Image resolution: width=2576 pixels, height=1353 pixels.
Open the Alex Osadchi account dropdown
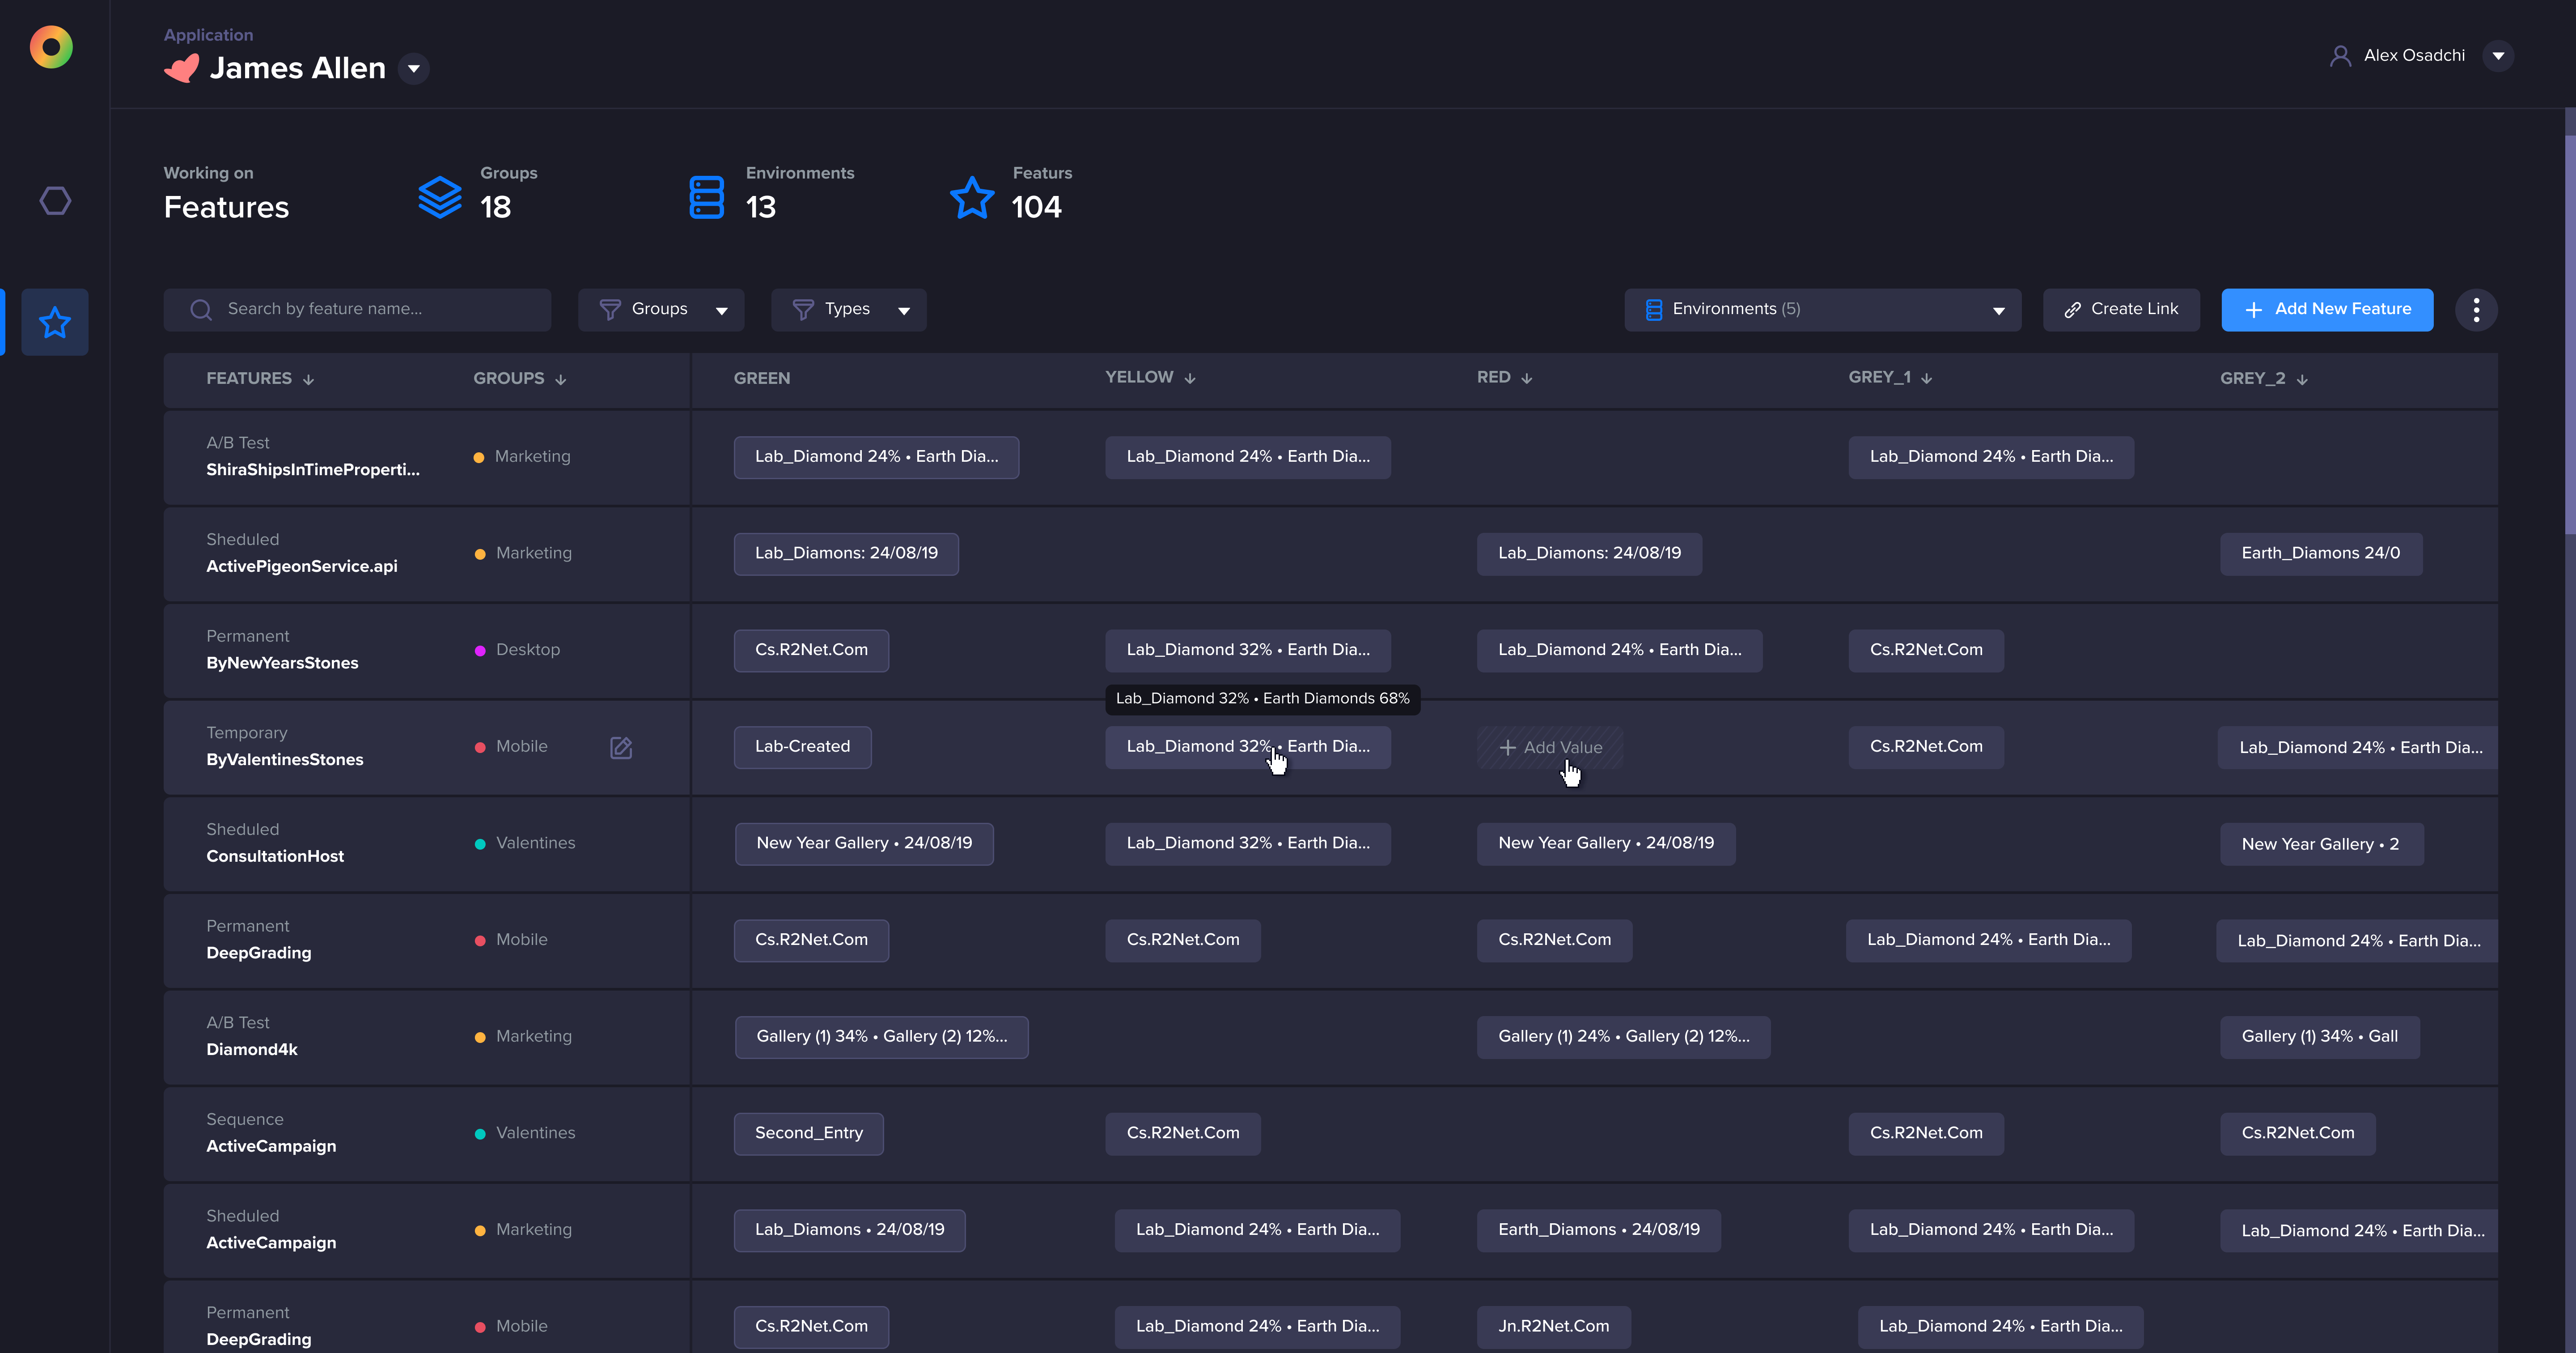[2498, 56]
